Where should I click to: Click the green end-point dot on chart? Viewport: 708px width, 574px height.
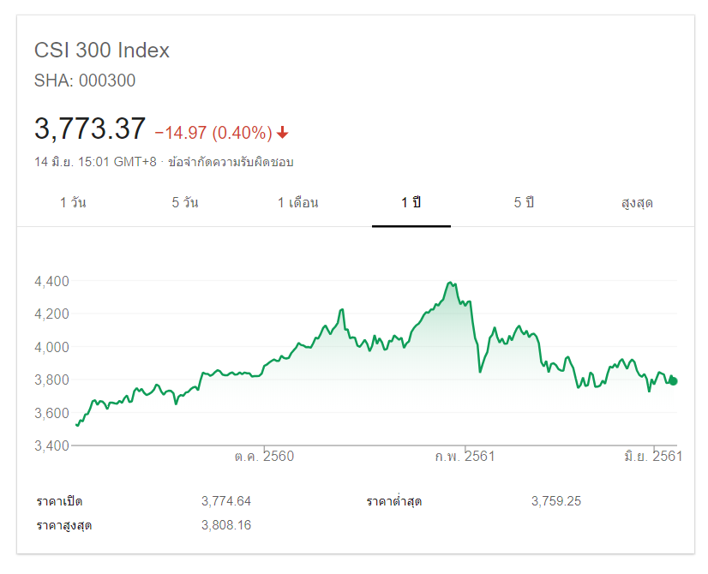pyautogui.click(x=674, y=381)
